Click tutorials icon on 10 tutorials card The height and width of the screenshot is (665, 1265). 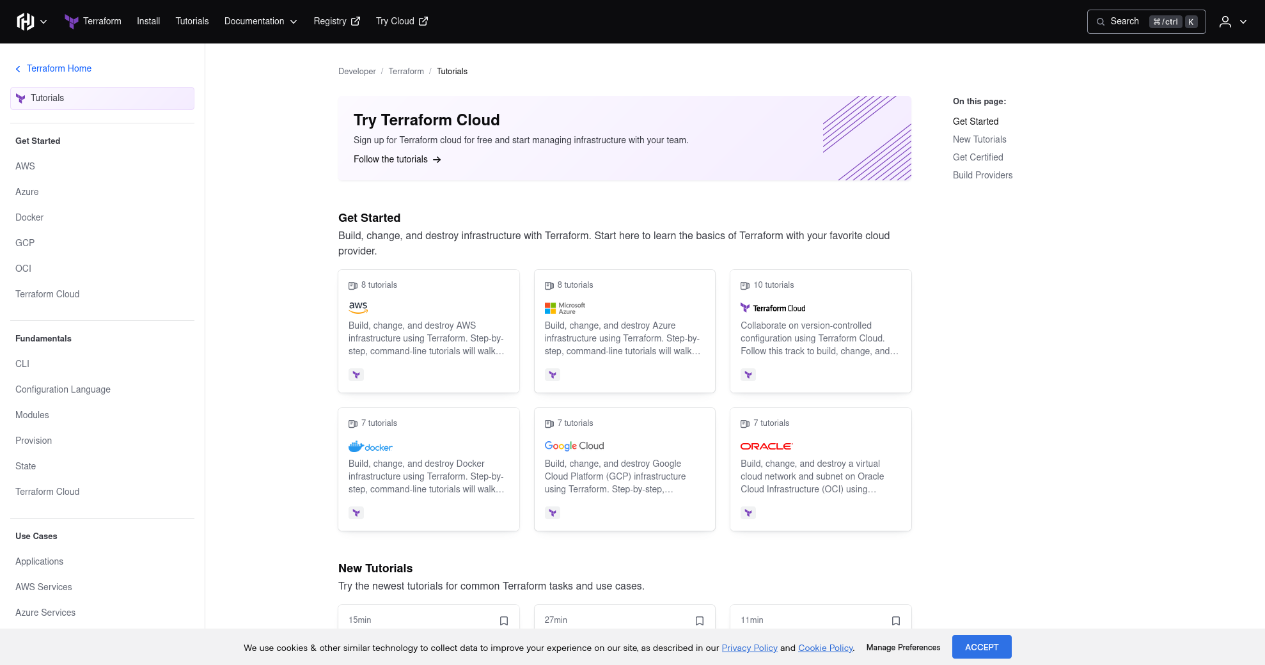(x=744, y=286)
